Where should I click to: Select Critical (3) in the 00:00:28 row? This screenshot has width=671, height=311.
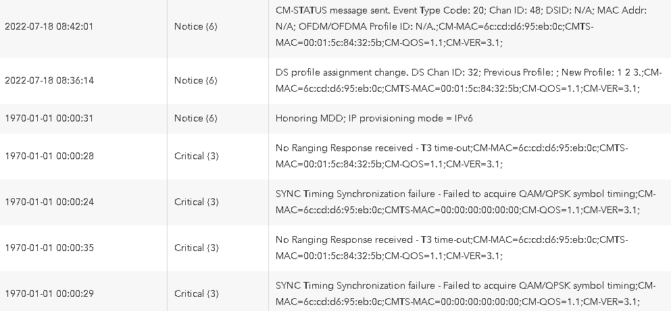(197, 156)
